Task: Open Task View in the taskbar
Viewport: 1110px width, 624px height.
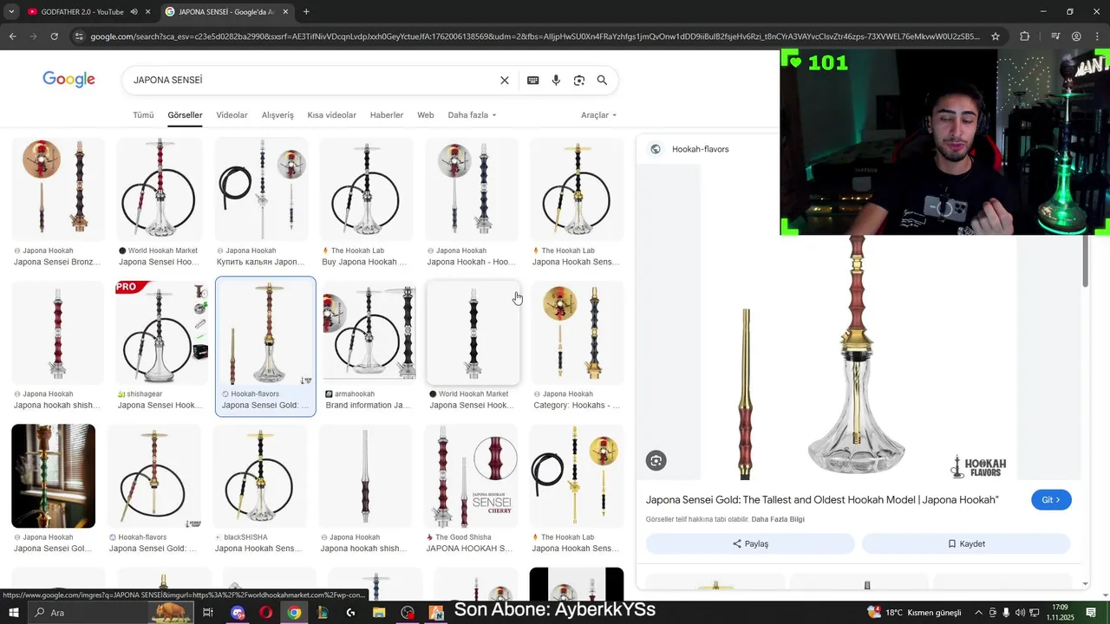Action: (208, 613)
